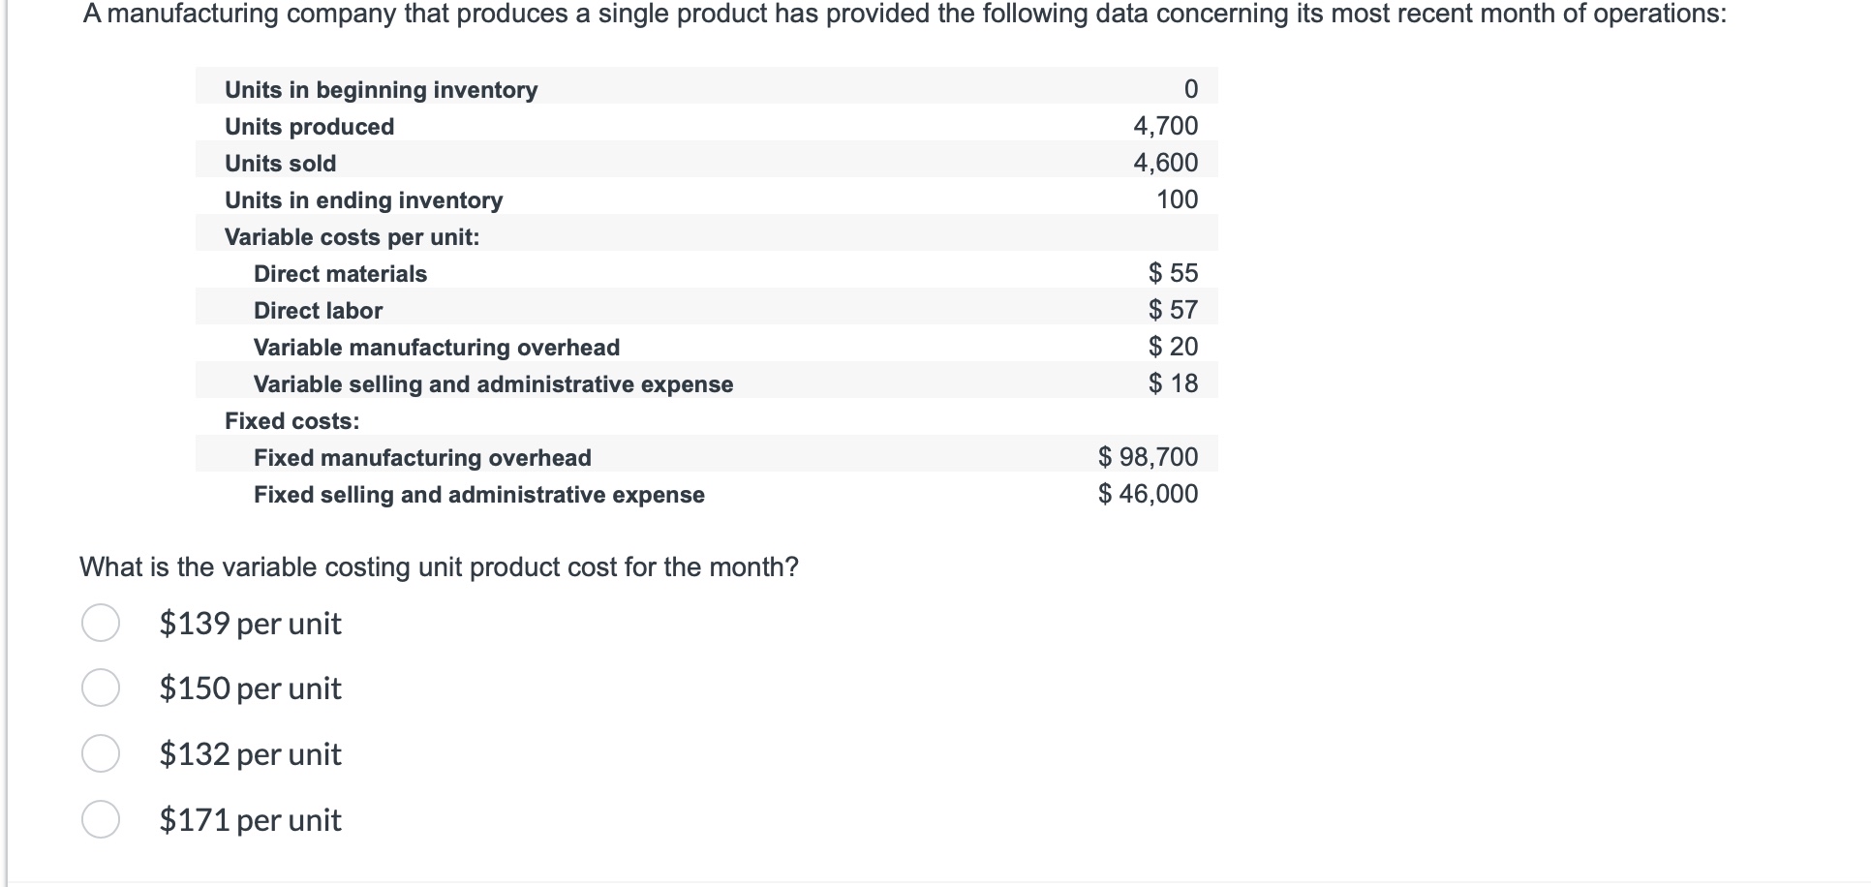Click the $139 per unit answer text
The width and height of the screenshot is (1871, 887).
coord(250,623)
